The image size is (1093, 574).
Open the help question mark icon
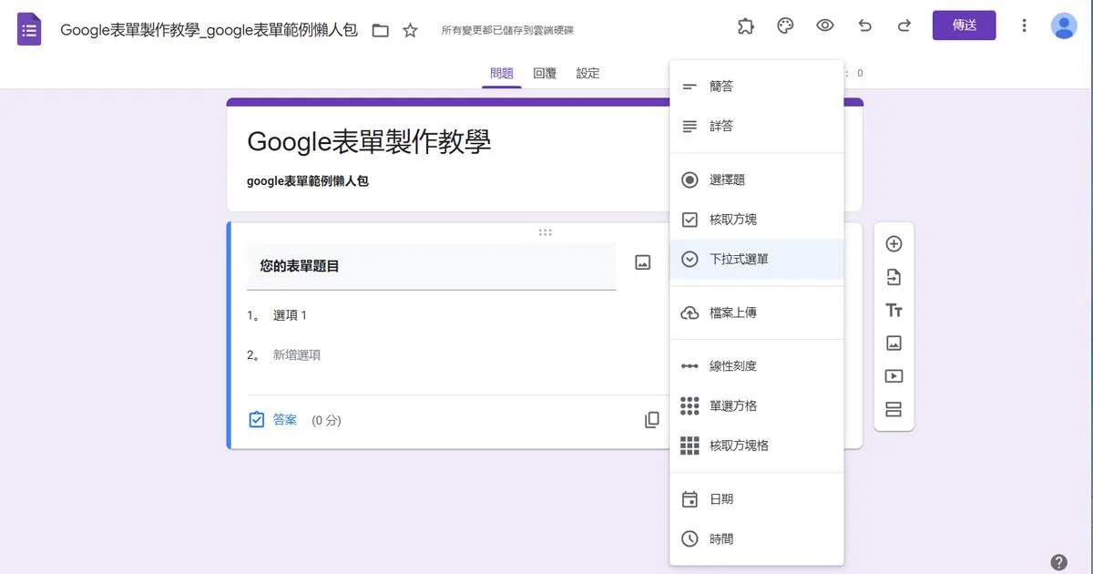[x=1059, y=562]
